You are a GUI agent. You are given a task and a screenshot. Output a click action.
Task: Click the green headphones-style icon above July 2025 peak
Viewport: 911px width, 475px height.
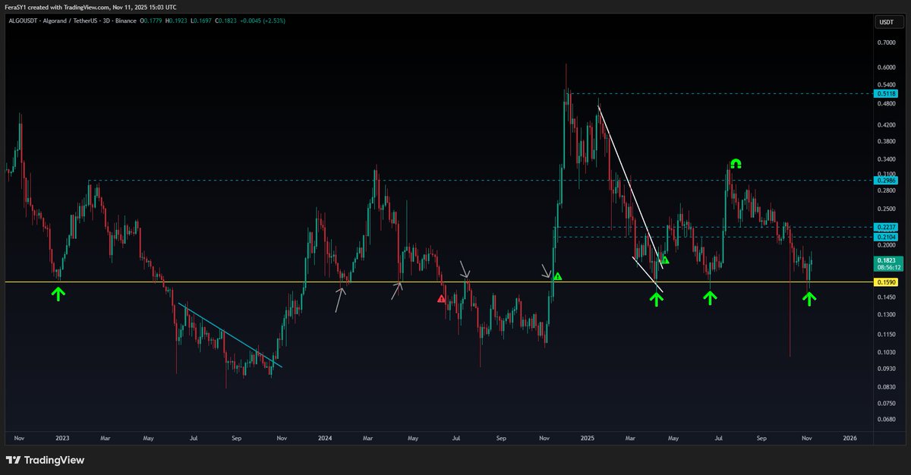pos(734,163)
